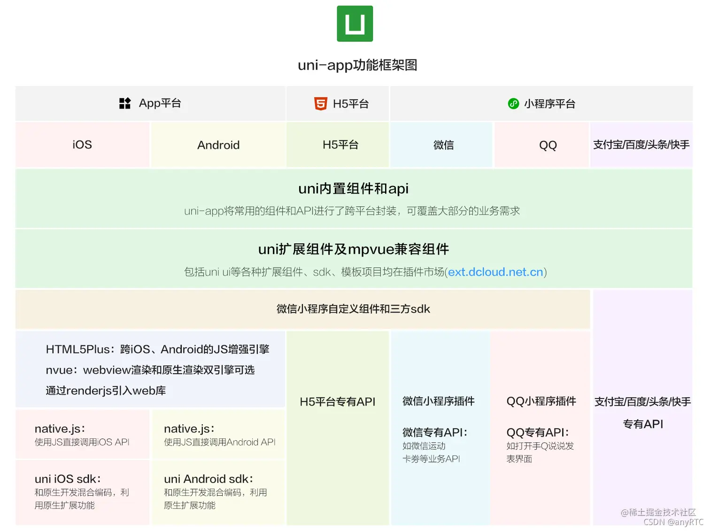Select the 卡券等业务API line

432,459
